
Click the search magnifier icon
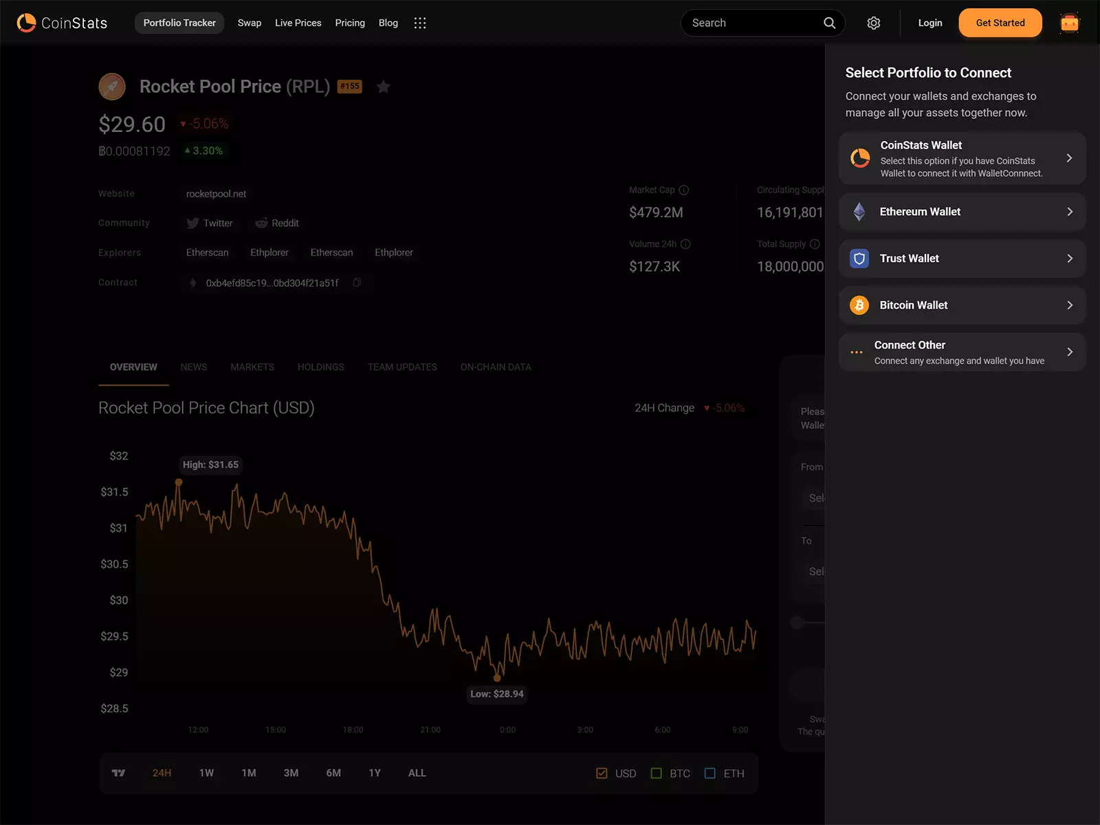(x=830, y=23)
